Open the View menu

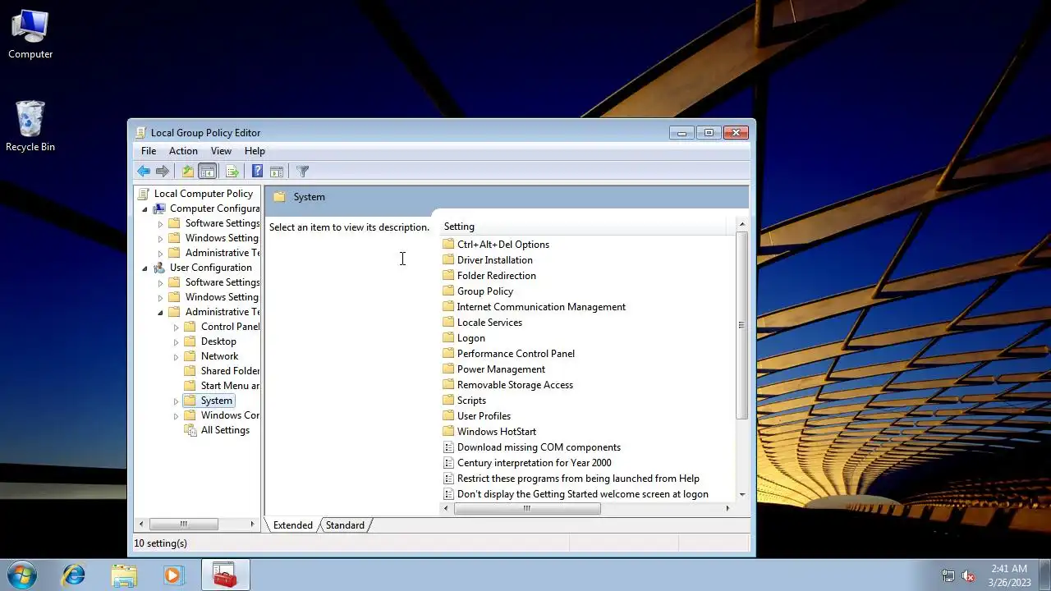(221, 151)
